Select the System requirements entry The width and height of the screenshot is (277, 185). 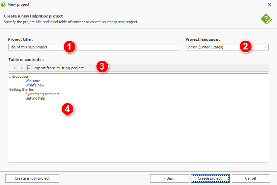(43, 94)
